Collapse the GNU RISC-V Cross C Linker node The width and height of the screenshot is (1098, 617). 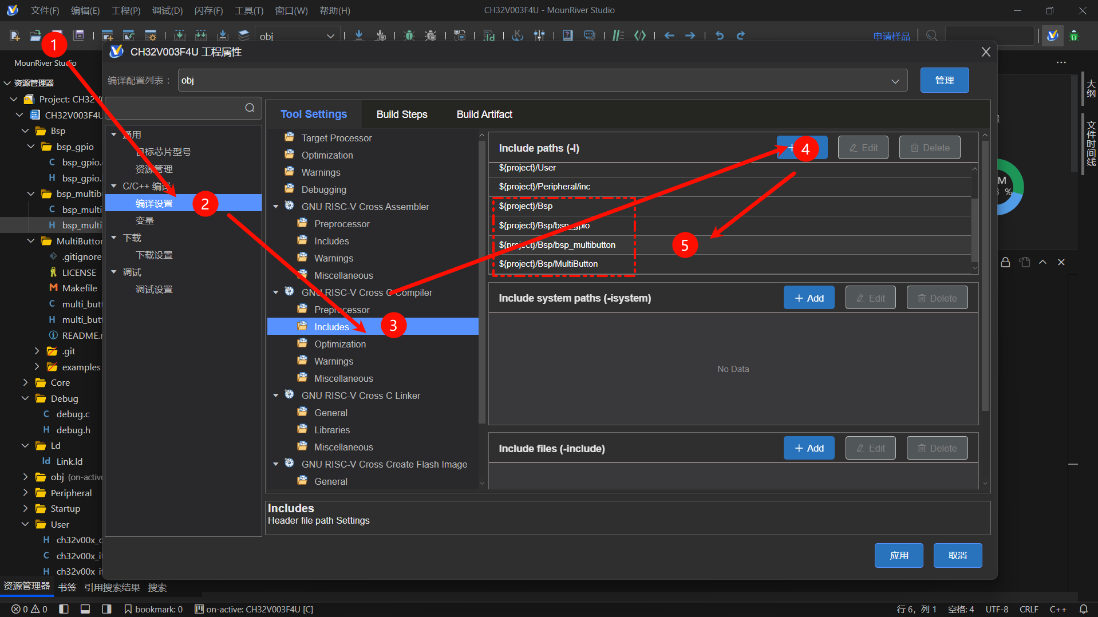pyautogui.click(x=276, y=395)
